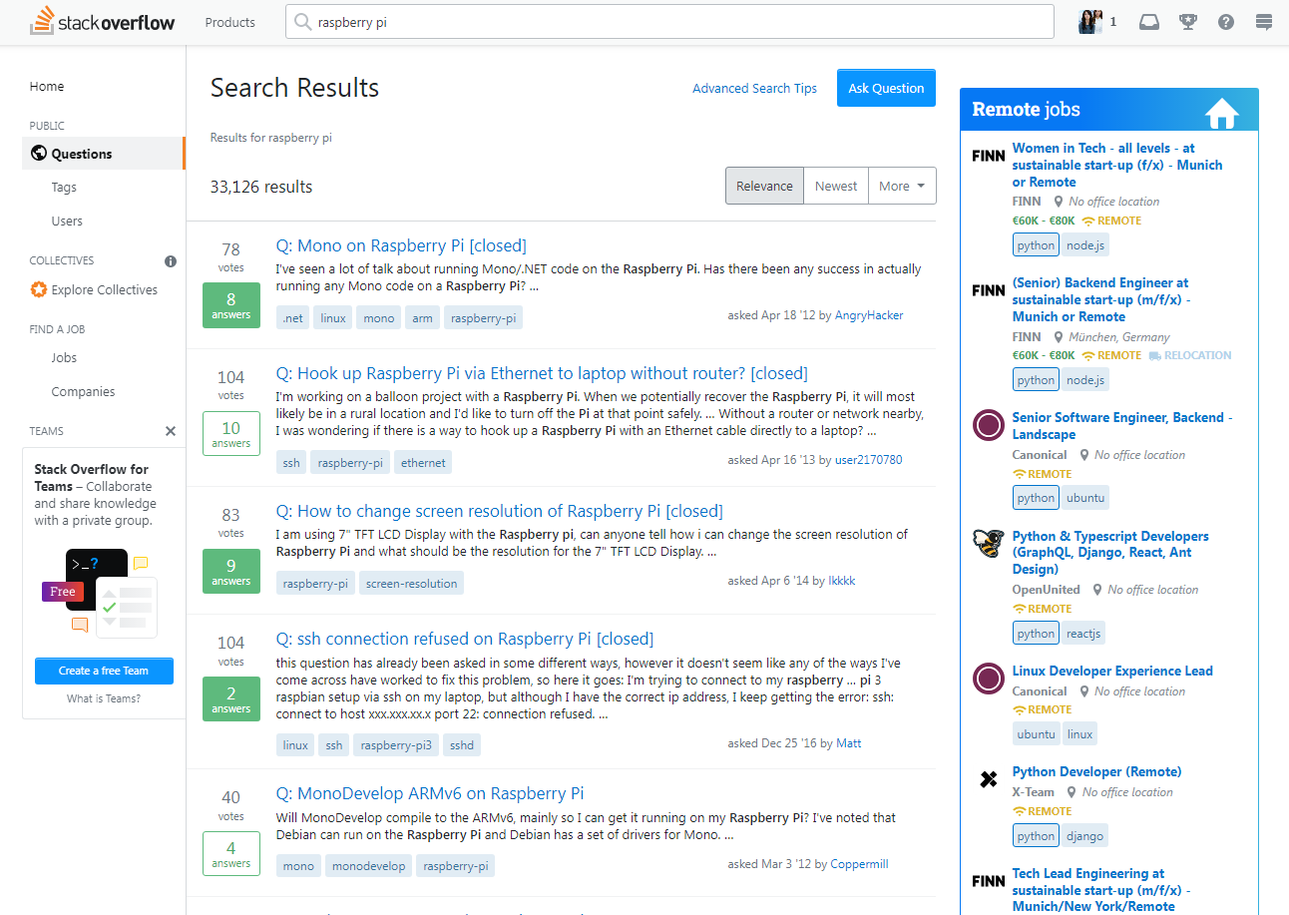Viewport: 1289px width, 915px height.
Task: Click the Stack Overflow logo
Action: pyautogui.click(x=102, y=21)
